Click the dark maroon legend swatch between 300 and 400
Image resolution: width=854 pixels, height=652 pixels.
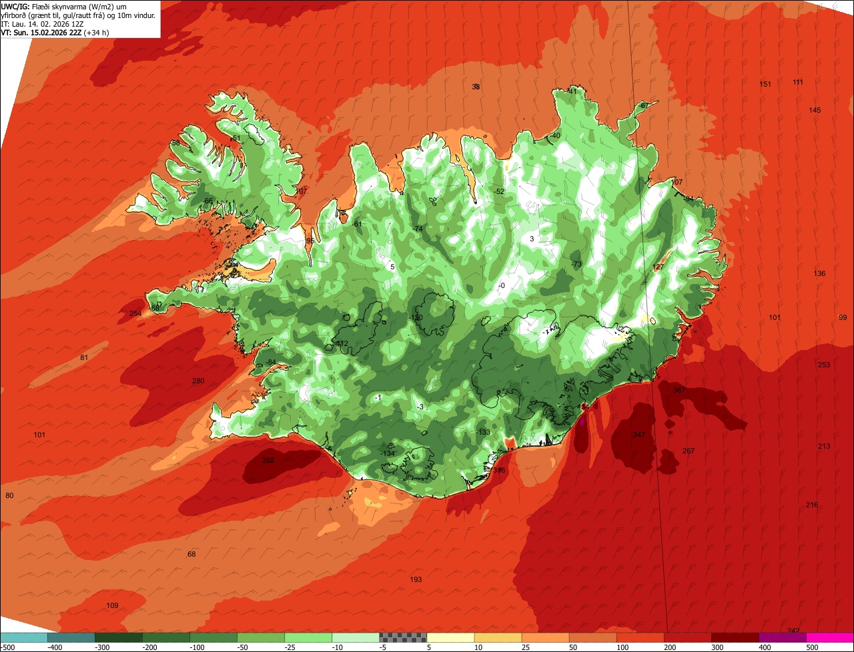pyautogui.click(x=735, y=637)
